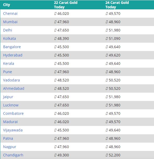Click the Madurai link
This screenshot has width=154, height=159.
[10, 122]
